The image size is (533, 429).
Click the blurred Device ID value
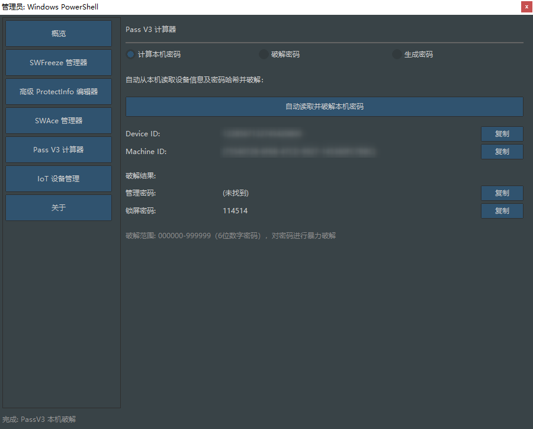[x=262, y=134]
